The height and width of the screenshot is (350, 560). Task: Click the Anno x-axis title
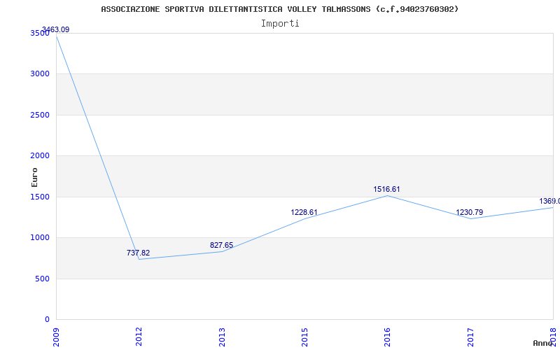click(x=542, y=343)
